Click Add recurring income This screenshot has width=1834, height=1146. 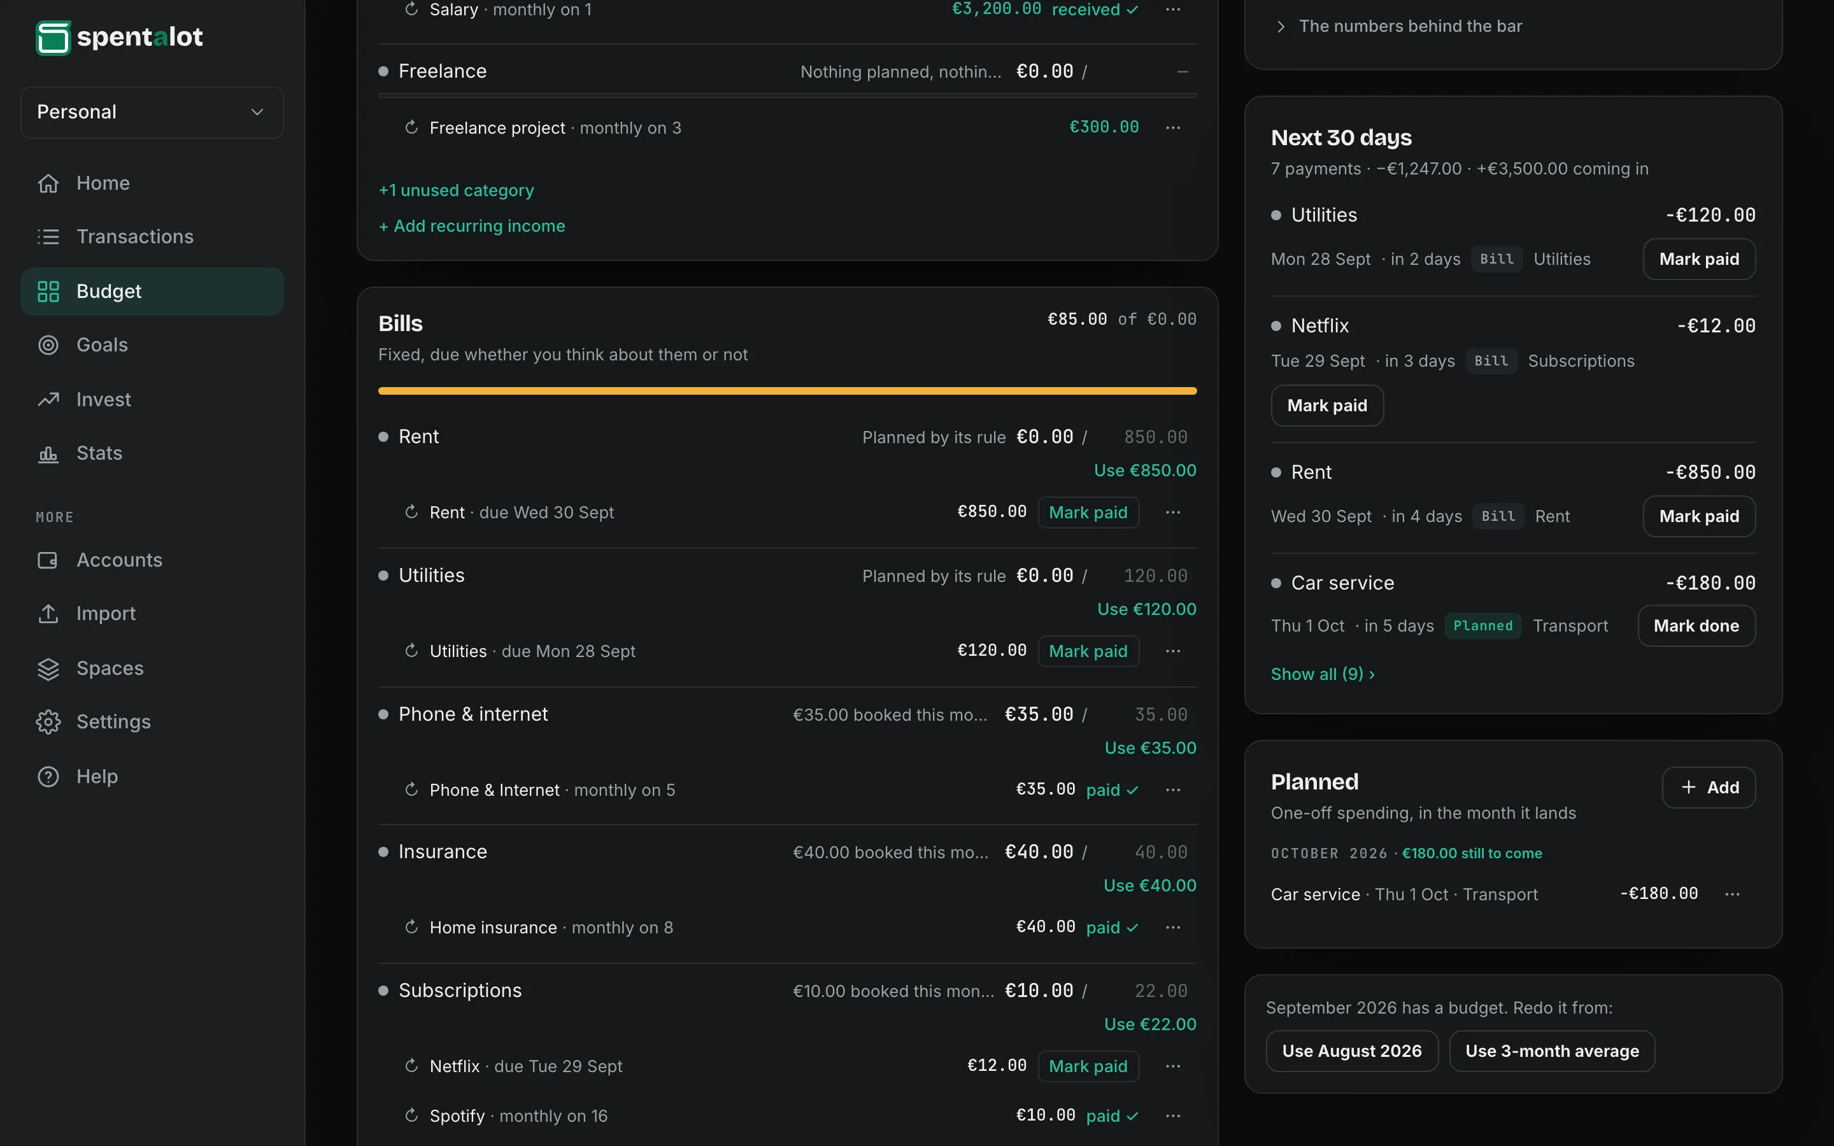(x=471, y=226)
